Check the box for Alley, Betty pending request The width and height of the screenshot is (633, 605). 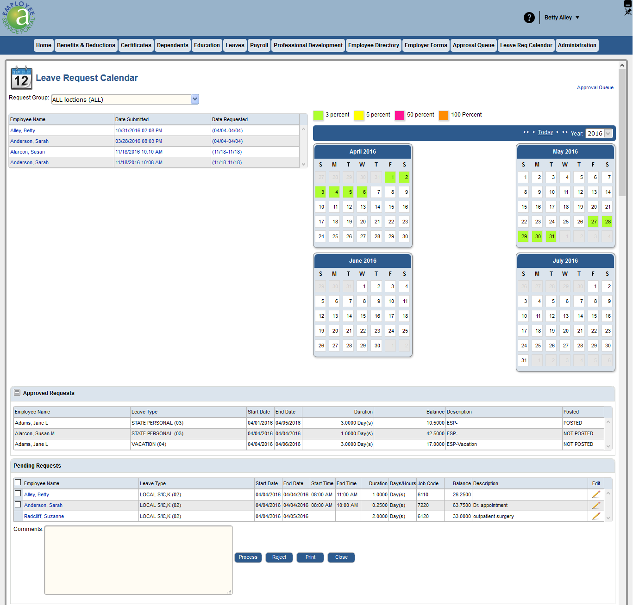18,494
